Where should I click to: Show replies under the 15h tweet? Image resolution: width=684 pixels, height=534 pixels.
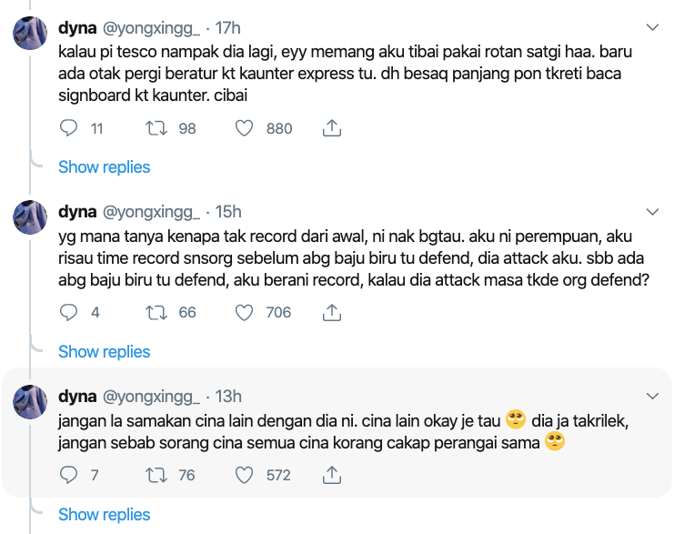click(x=104, y=351)
